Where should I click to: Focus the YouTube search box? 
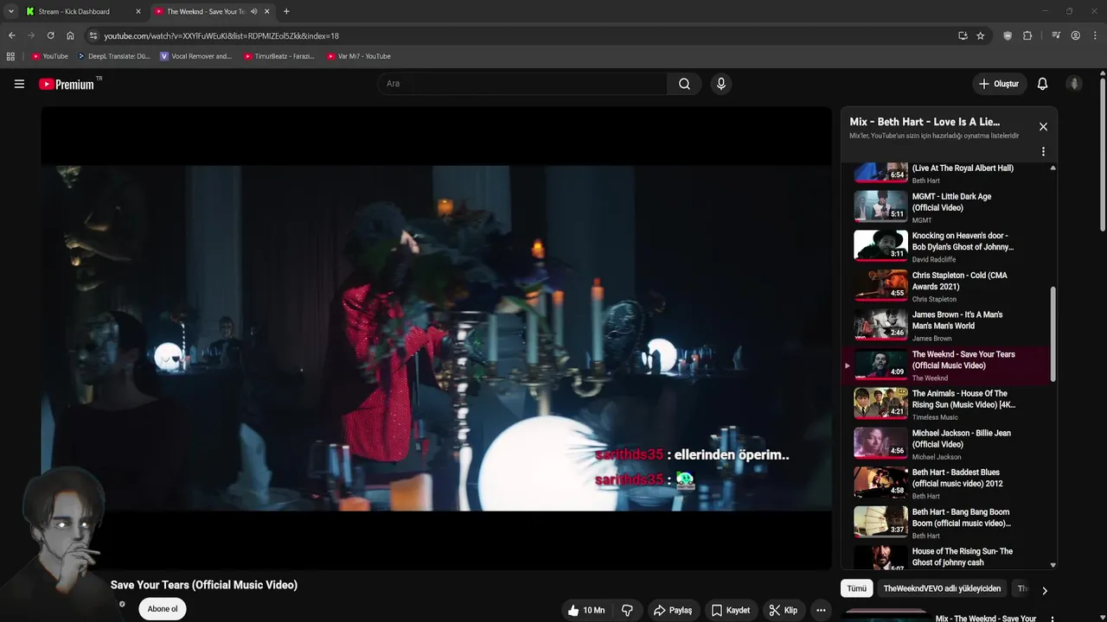pyautogui.click(x=522, y=84)
